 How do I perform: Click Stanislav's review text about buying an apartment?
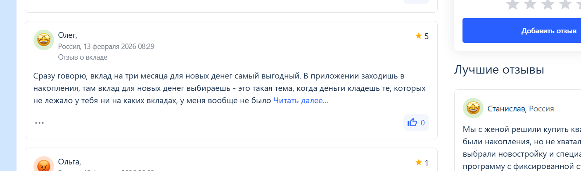click(522, 148)
